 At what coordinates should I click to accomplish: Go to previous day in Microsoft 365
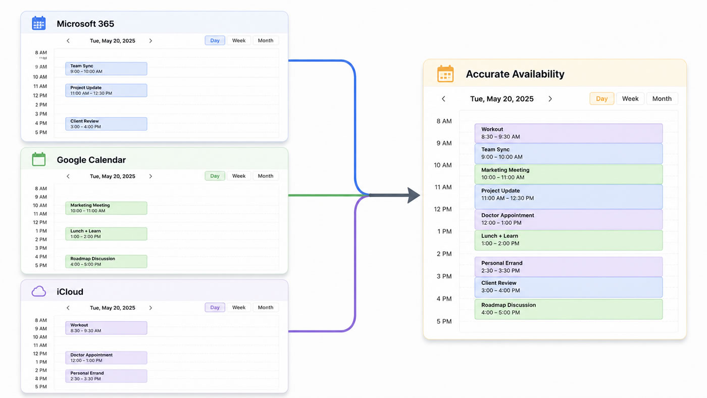[68, 41]
